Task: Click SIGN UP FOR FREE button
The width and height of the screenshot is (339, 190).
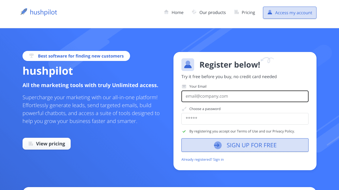Action: [245, 145]
